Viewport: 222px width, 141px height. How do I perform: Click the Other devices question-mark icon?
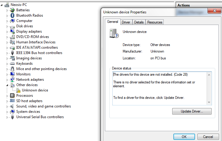click(x=12, y=85)
